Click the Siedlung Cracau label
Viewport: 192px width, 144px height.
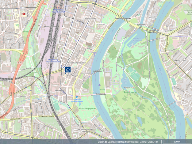coord(180,60)
